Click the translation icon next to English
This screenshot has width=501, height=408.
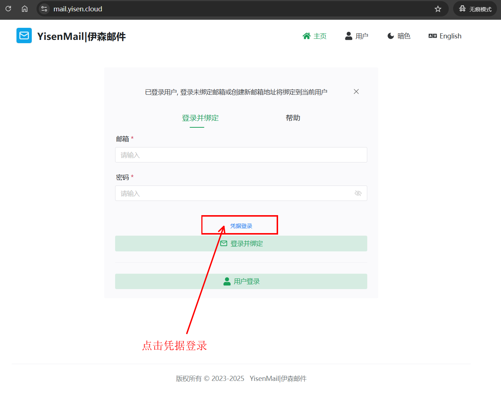pos(432,35)
